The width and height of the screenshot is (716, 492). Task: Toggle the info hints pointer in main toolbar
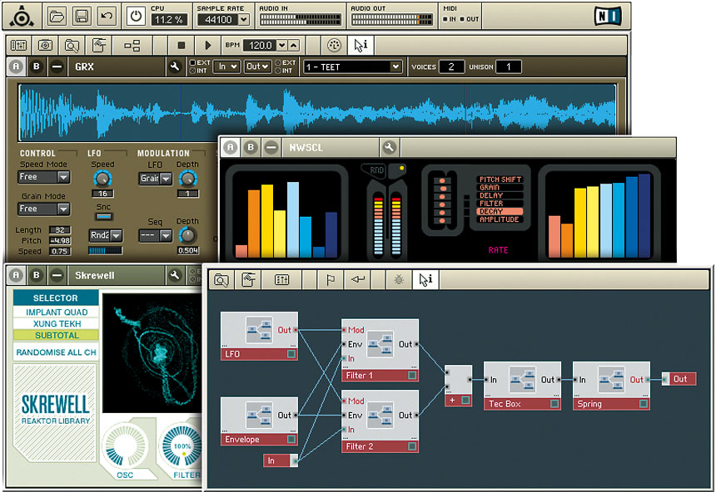point(360,45)
